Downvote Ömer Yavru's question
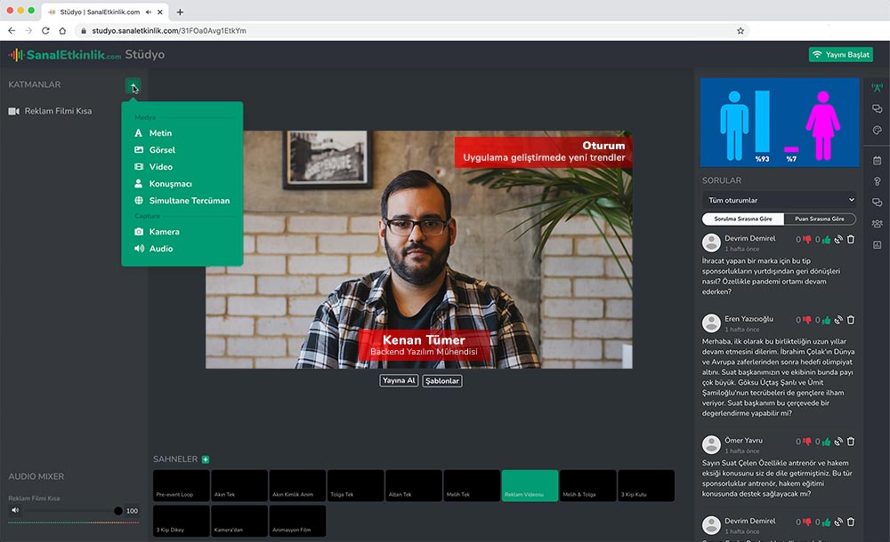 pyautogui.click(x=806, y=442)
